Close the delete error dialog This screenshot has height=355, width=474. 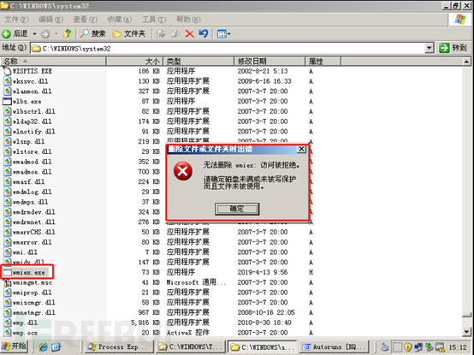coord(301,149)
